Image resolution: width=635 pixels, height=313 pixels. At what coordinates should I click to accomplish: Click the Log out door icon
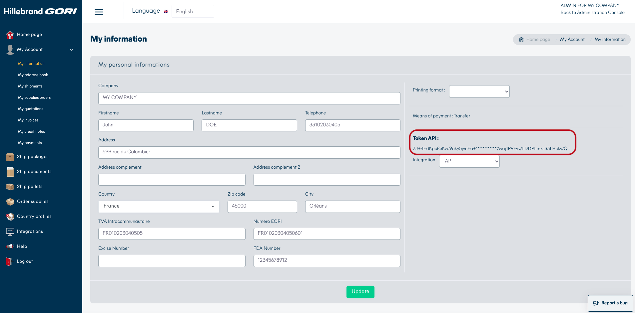(9, 261)
